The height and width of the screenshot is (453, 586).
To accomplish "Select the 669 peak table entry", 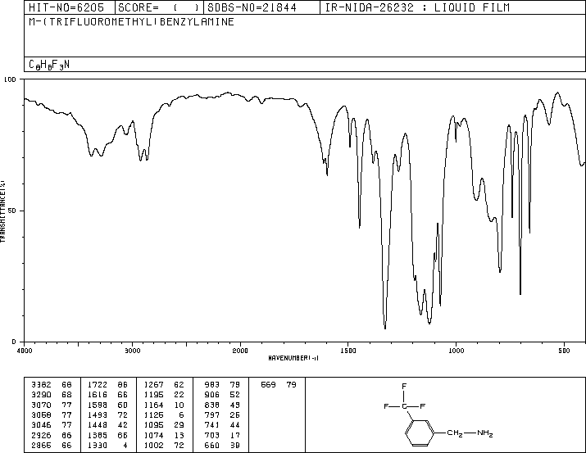I will pyautogui.click(x=279, y=385).
